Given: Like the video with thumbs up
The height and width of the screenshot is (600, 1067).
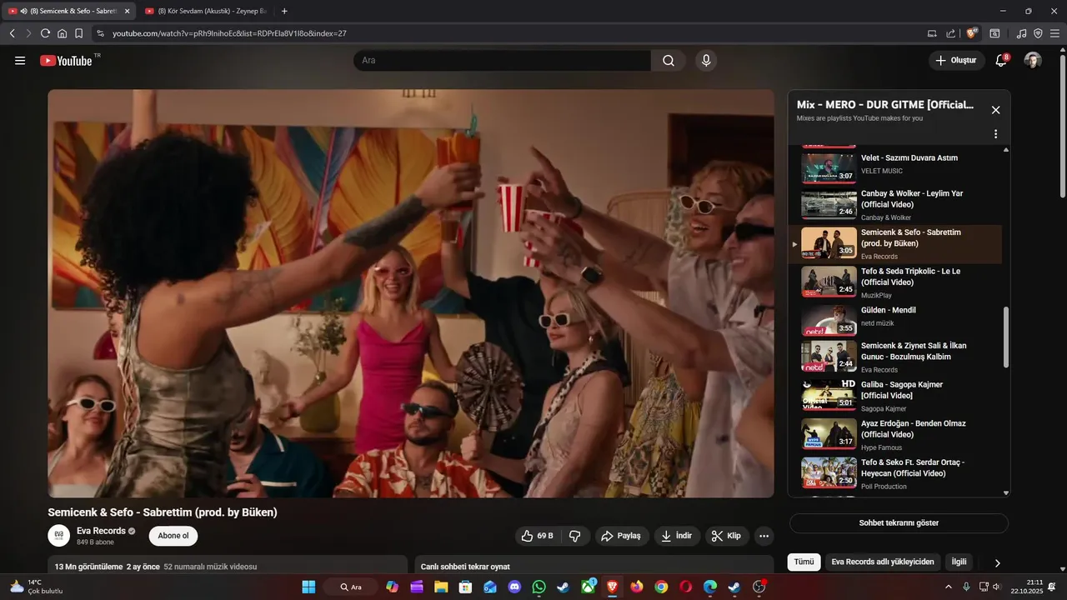Looking at the screenshot, I should (537, 536).
